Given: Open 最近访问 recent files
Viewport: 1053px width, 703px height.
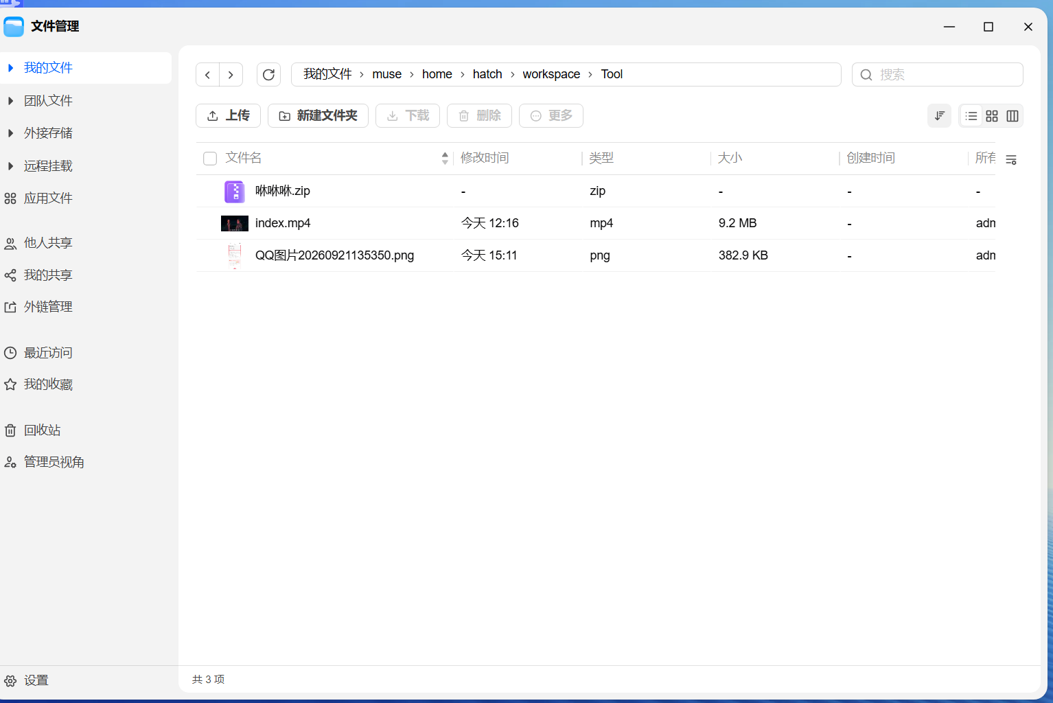Looking at the screenshot, I should tap(48, 353).
